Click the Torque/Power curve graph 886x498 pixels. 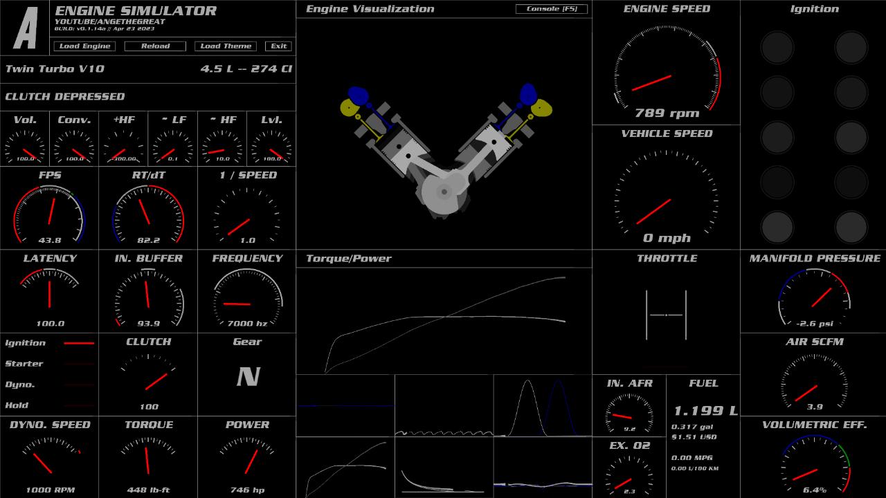(444, 321)
